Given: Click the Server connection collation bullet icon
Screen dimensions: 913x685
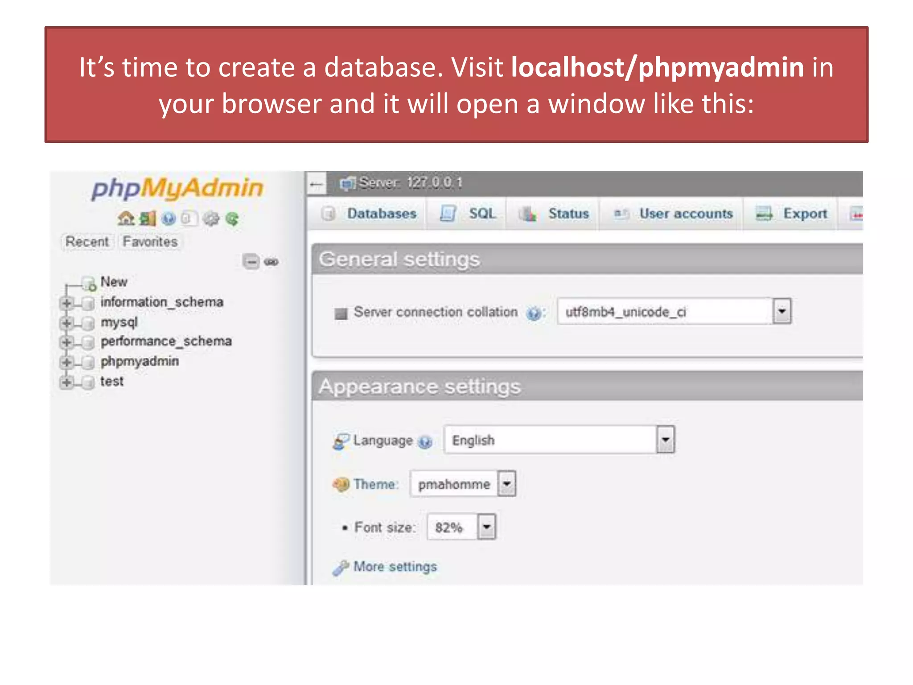Looking at the screenshot, I should 341,314.
